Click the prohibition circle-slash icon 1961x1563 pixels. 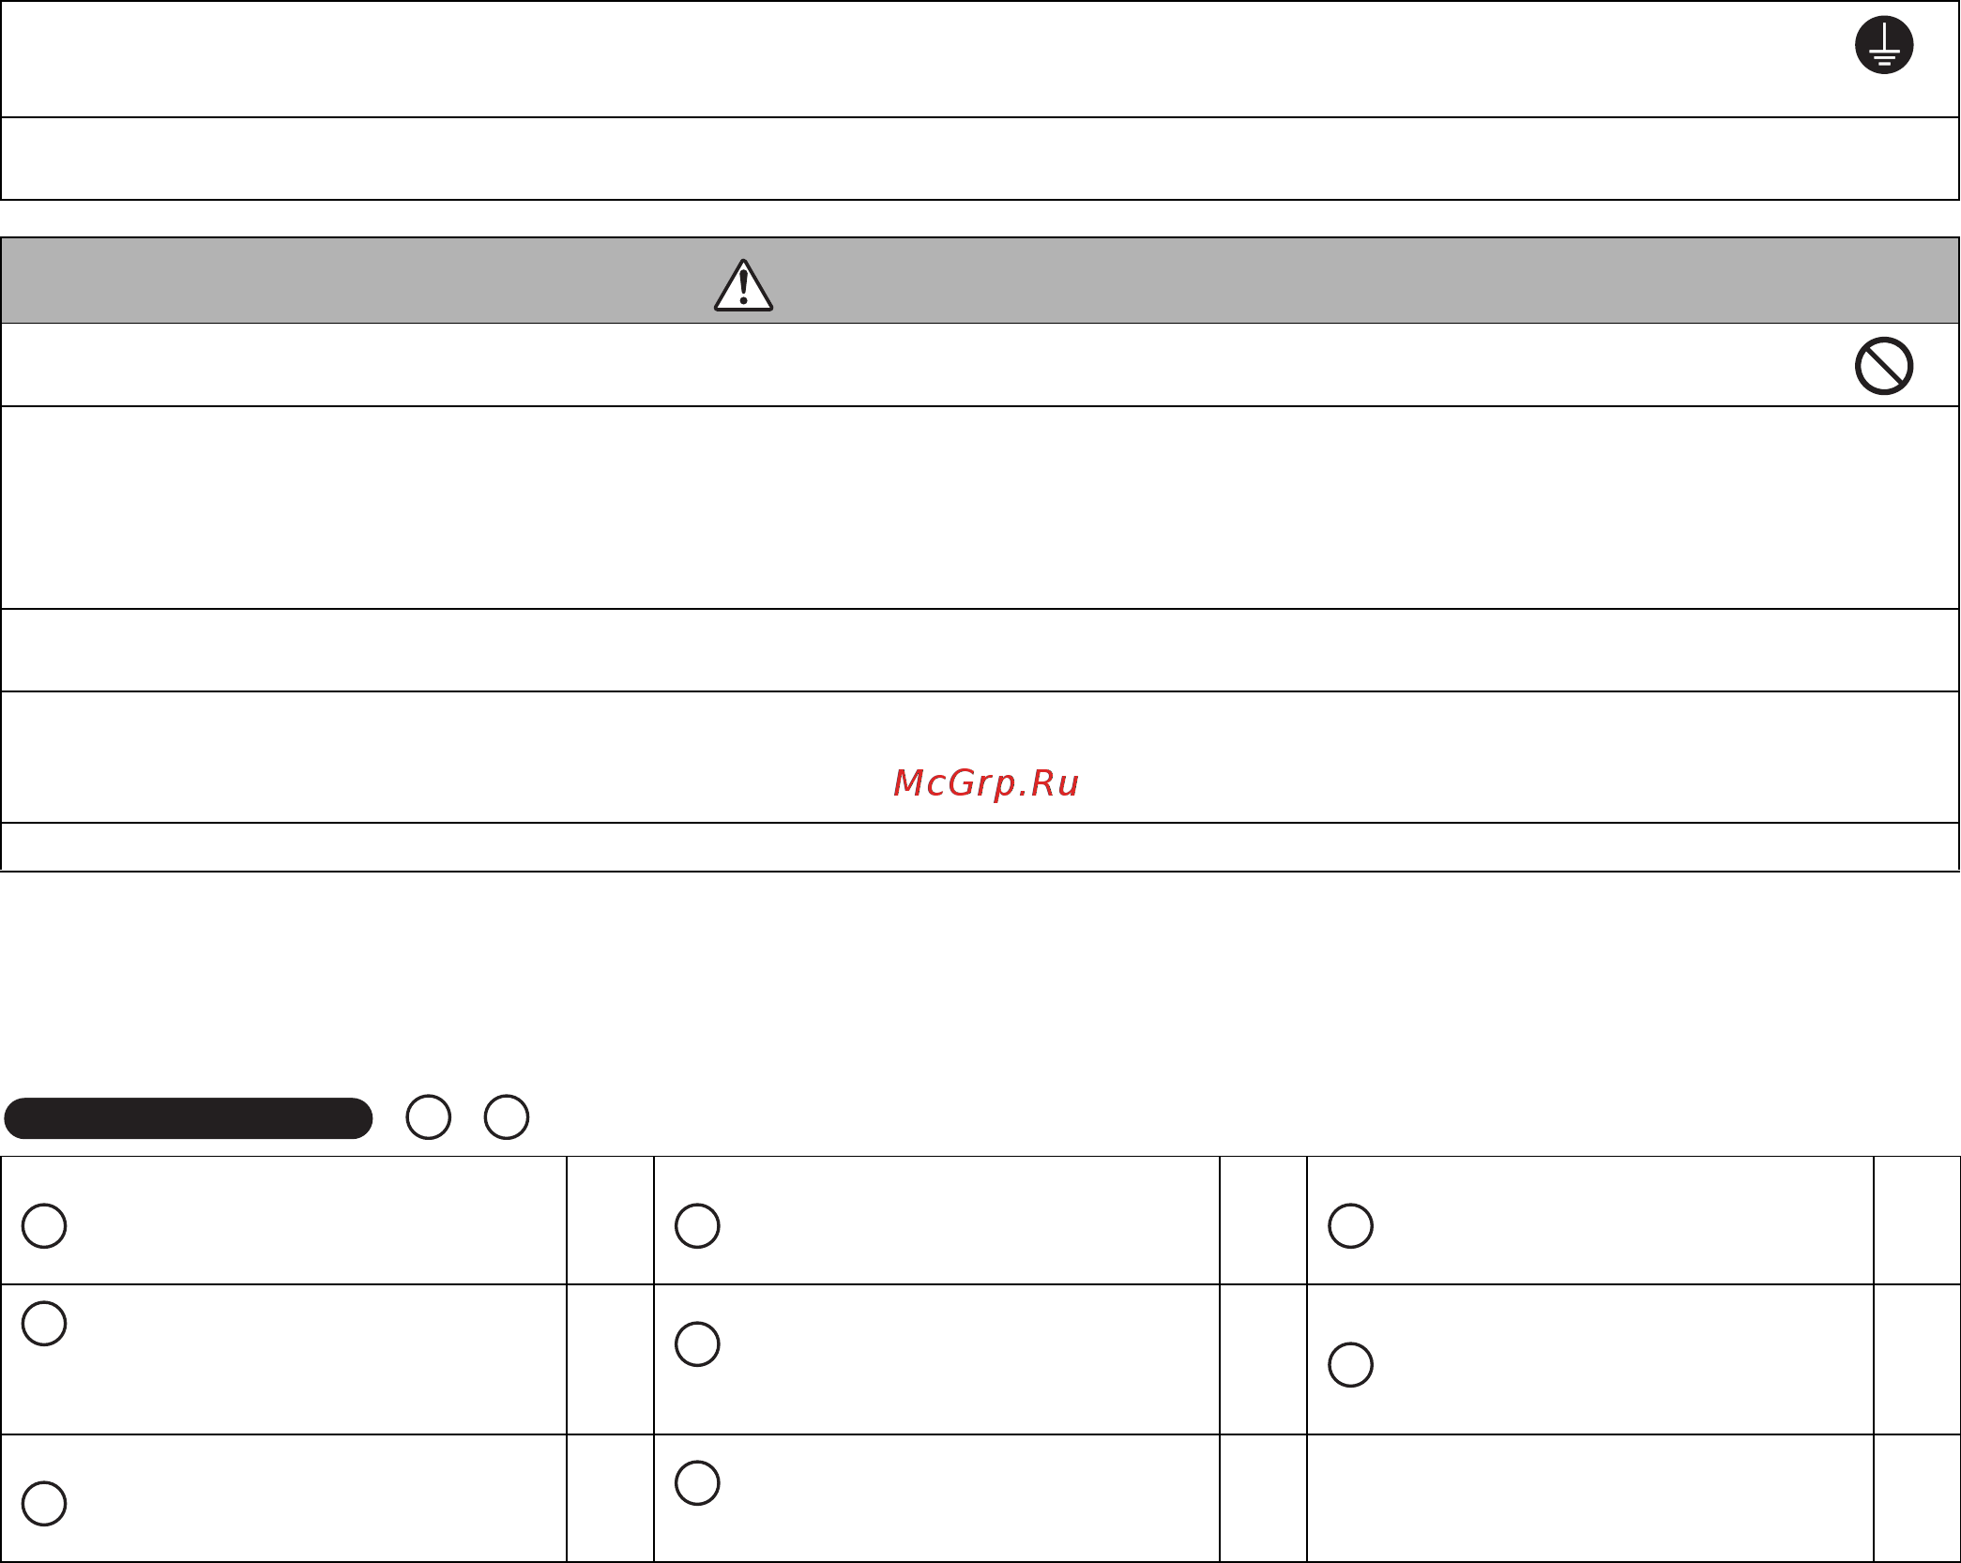1883,365
